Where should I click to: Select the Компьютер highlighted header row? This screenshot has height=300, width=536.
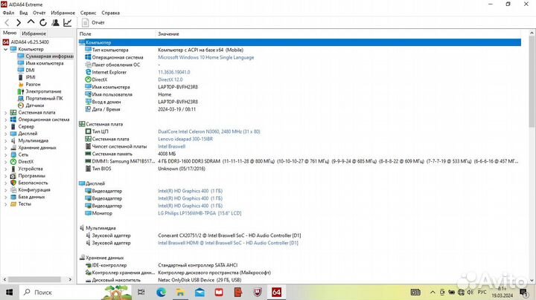pos(299,42)
